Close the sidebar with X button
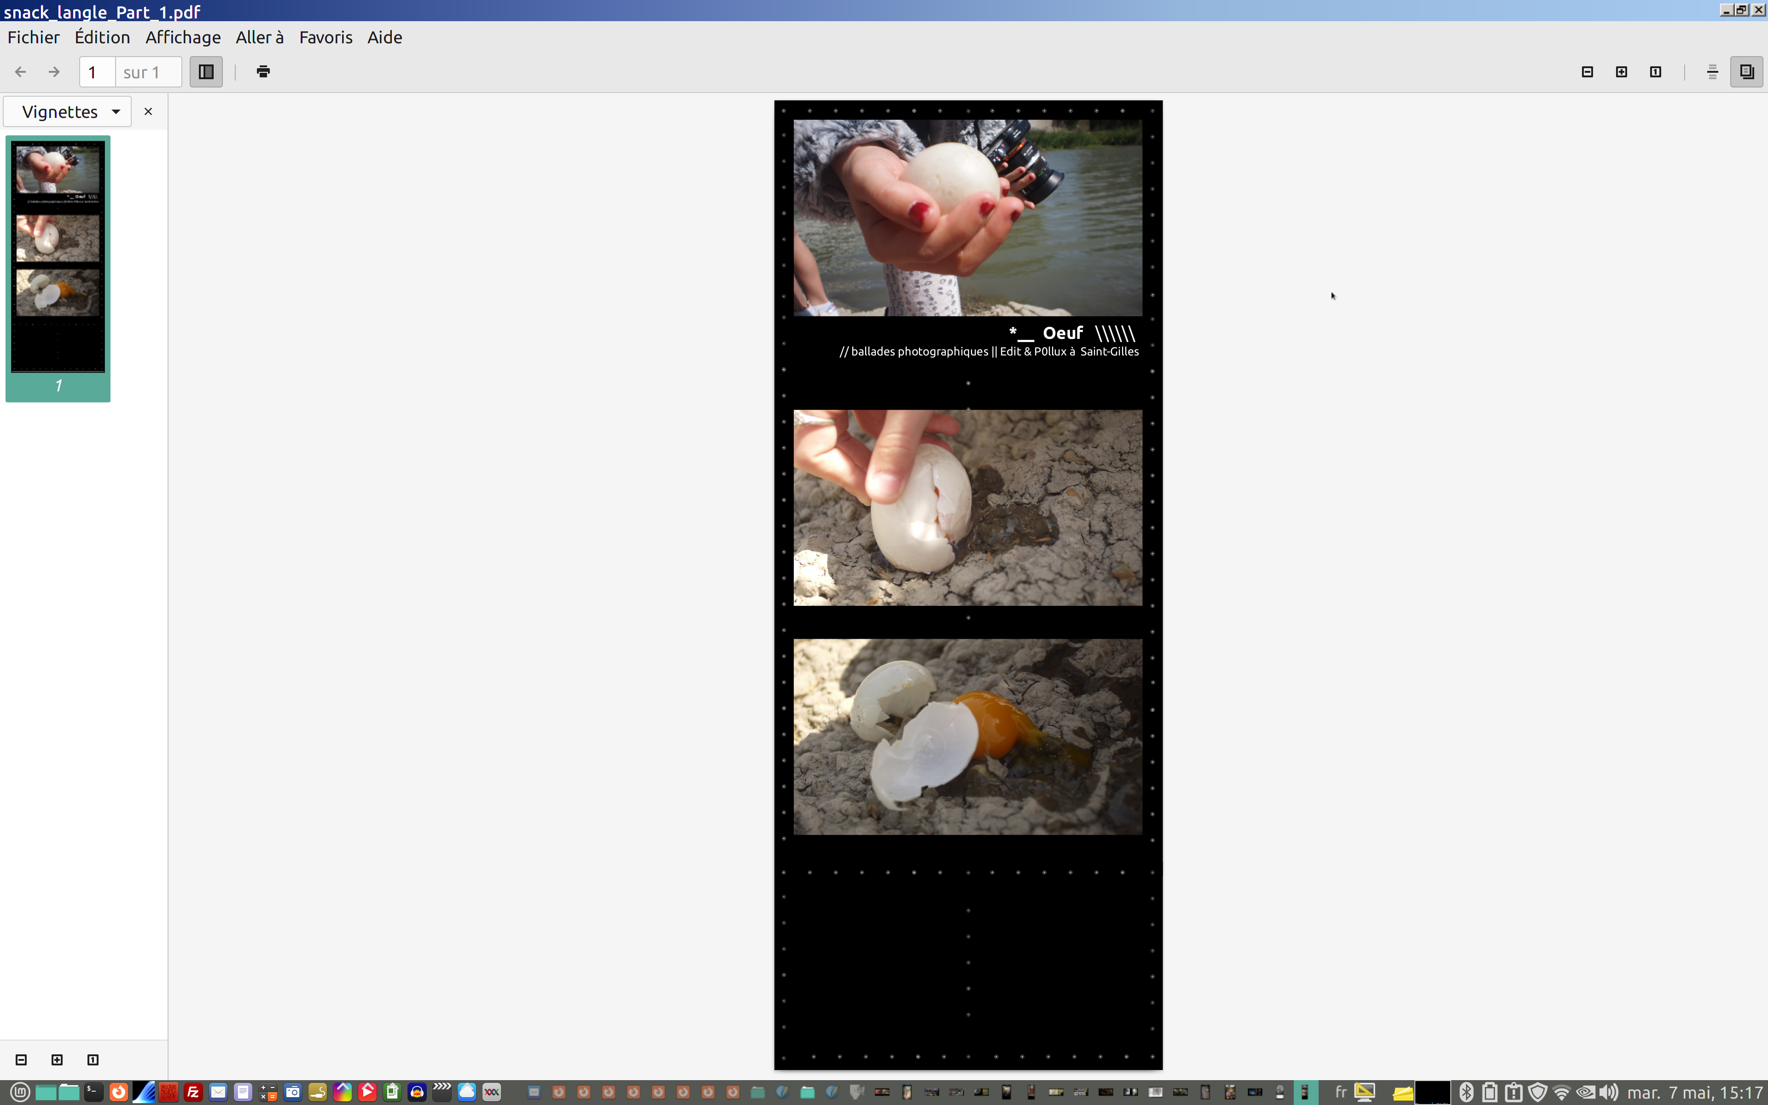This screenshot has width=1768, height=1105. [x=148, y=112]
